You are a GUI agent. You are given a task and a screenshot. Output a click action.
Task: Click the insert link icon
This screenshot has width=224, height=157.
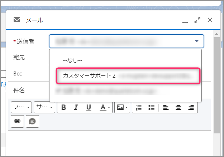click(17, 121)
